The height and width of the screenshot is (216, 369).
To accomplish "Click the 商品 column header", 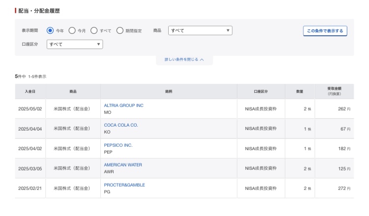I will [73, 91].
